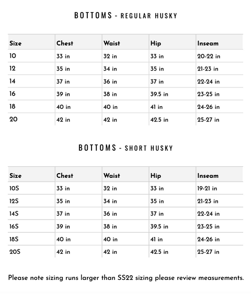Click the Chest header in Regular Husky table
This screenshot has width=251, height=294.
65,43
